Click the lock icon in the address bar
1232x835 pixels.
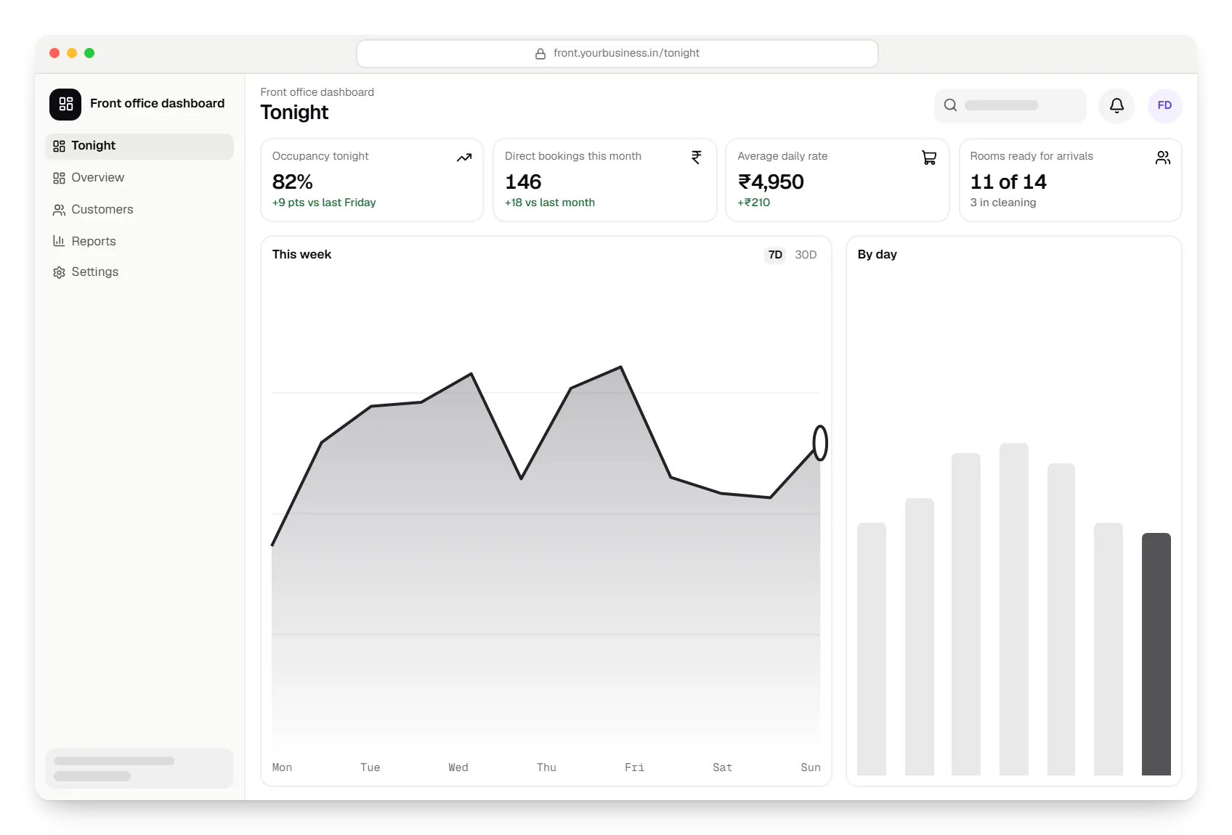pyautogui.click(x=540, y=54)
